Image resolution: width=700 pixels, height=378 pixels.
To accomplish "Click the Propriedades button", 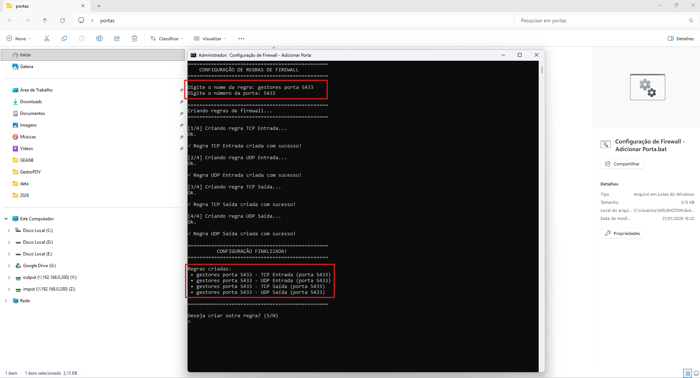I will coord(622,233).
